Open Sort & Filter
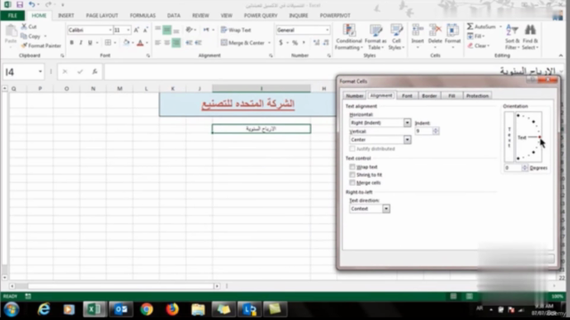 click(x=512, y=37)
